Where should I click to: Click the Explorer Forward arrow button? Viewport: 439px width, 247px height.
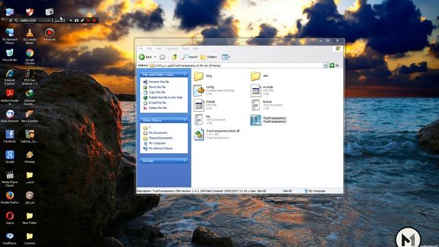tap(162, 57)
